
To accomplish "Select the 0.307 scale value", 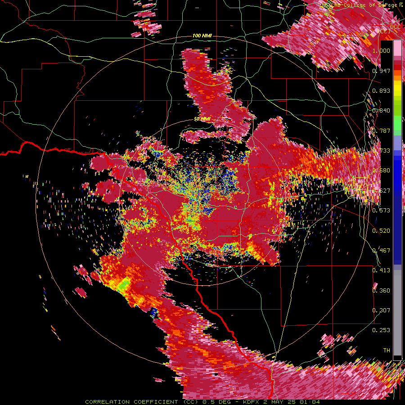I will click(x=381, y=310).
